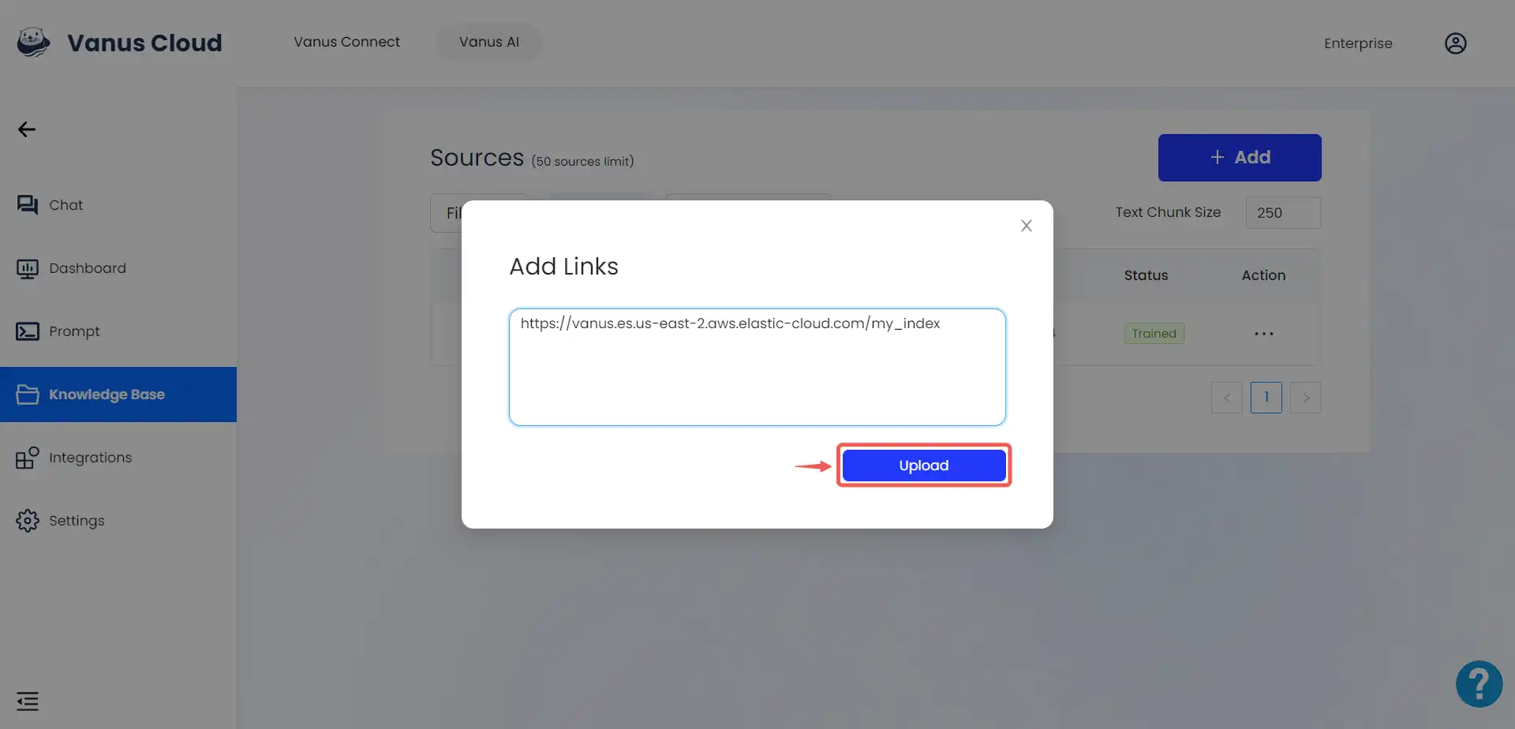Click the Add Links dialog title
The height and width of the screenshot is (729, 1515).
click(563, 267)
